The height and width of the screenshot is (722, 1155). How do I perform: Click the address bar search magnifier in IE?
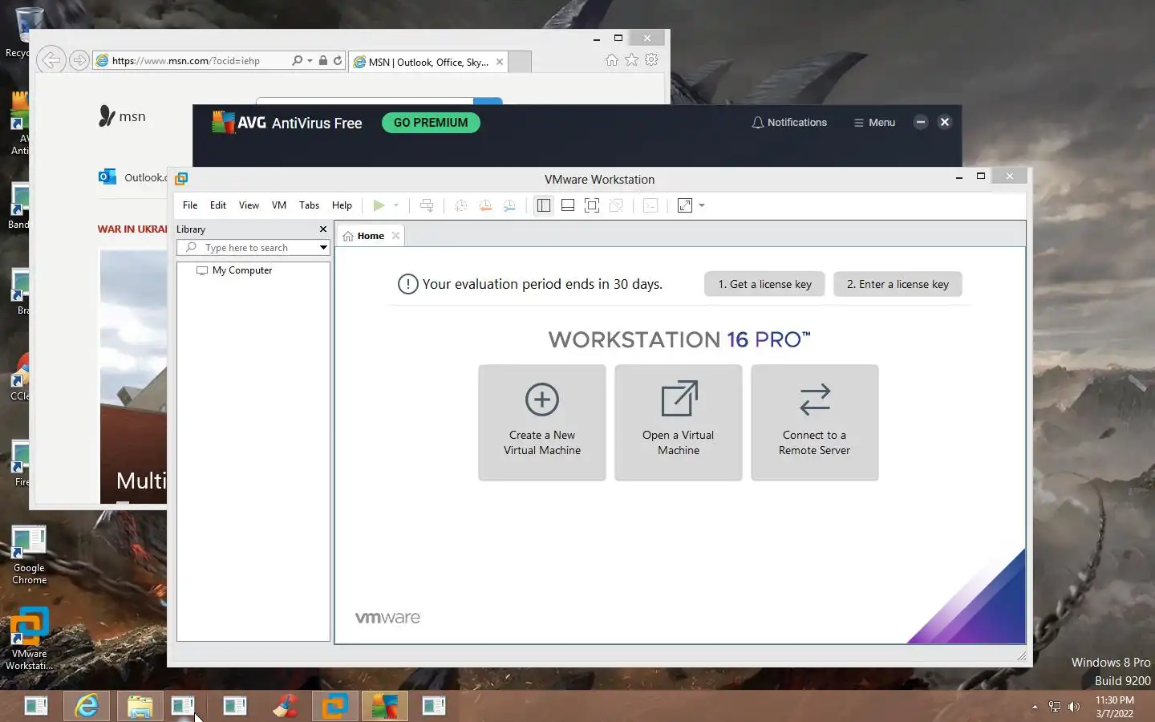coord(298,60)
